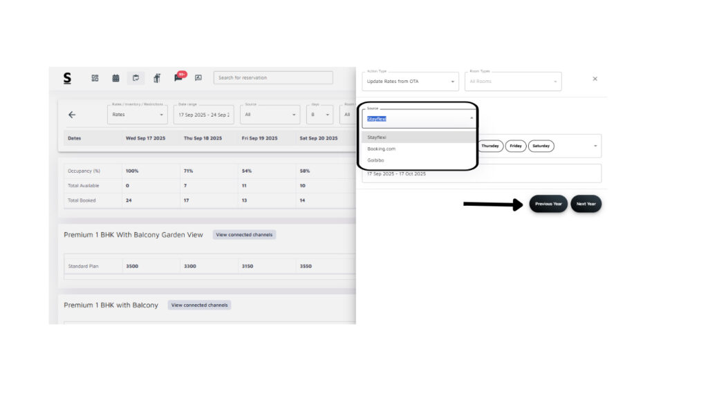Toggle the Saturday day chip
The height and width of the screenshot is (398, 708).
click(x=541, y=146)
